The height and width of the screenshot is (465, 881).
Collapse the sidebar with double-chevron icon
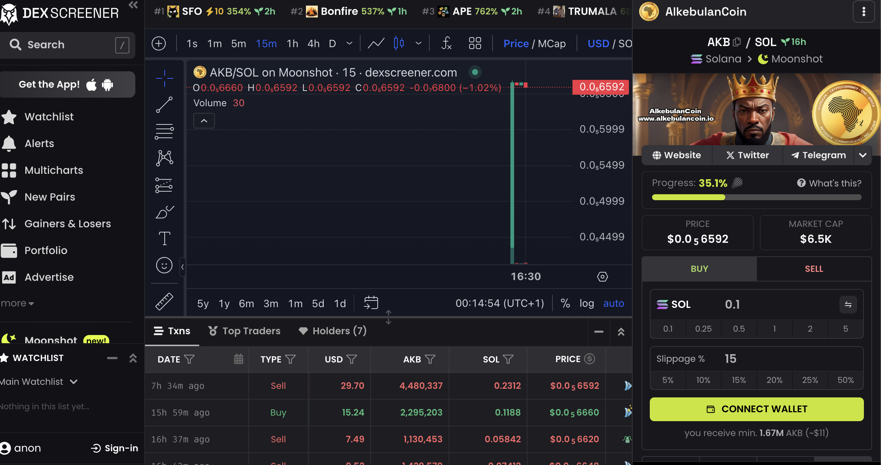[133, 5]
